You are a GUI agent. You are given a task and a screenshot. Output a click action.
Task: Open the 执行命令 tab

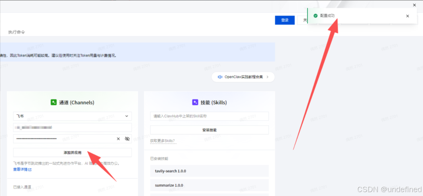(x=16, y=32)
